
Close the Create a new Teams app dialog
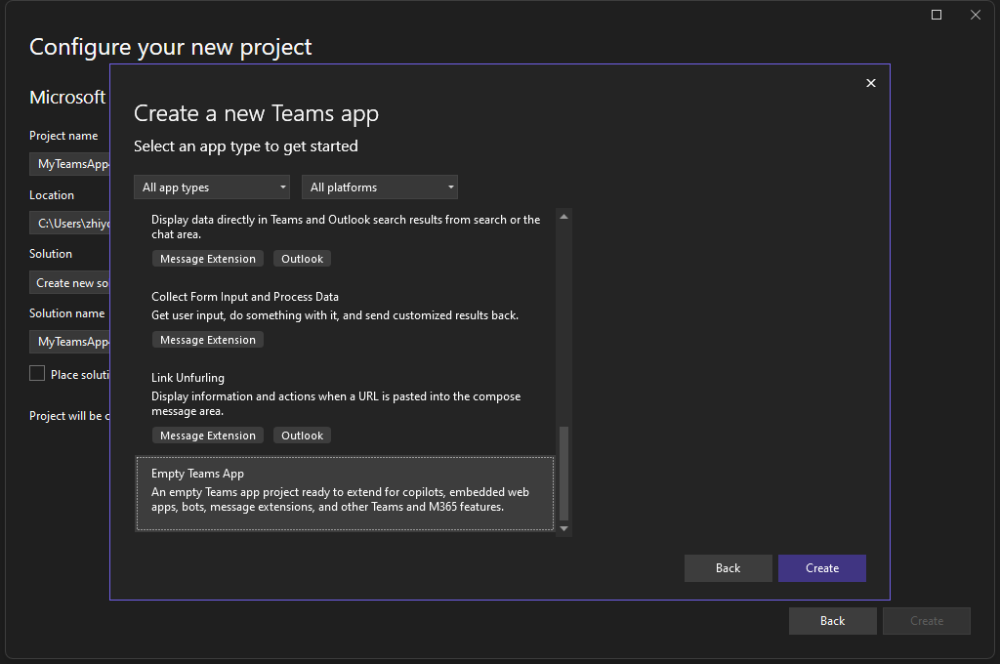tap(870, 83)
